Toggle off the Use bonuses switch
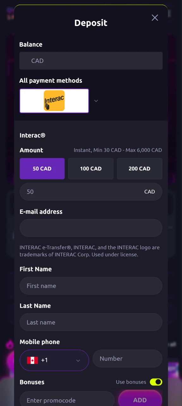Viewport: 182px width, 406px height. 156,382
